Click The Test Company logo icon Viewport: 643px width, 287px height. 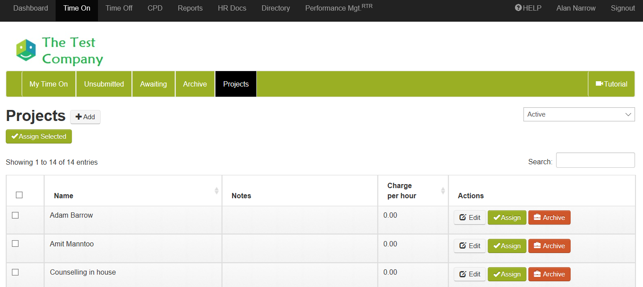click(x=26, y=50)
